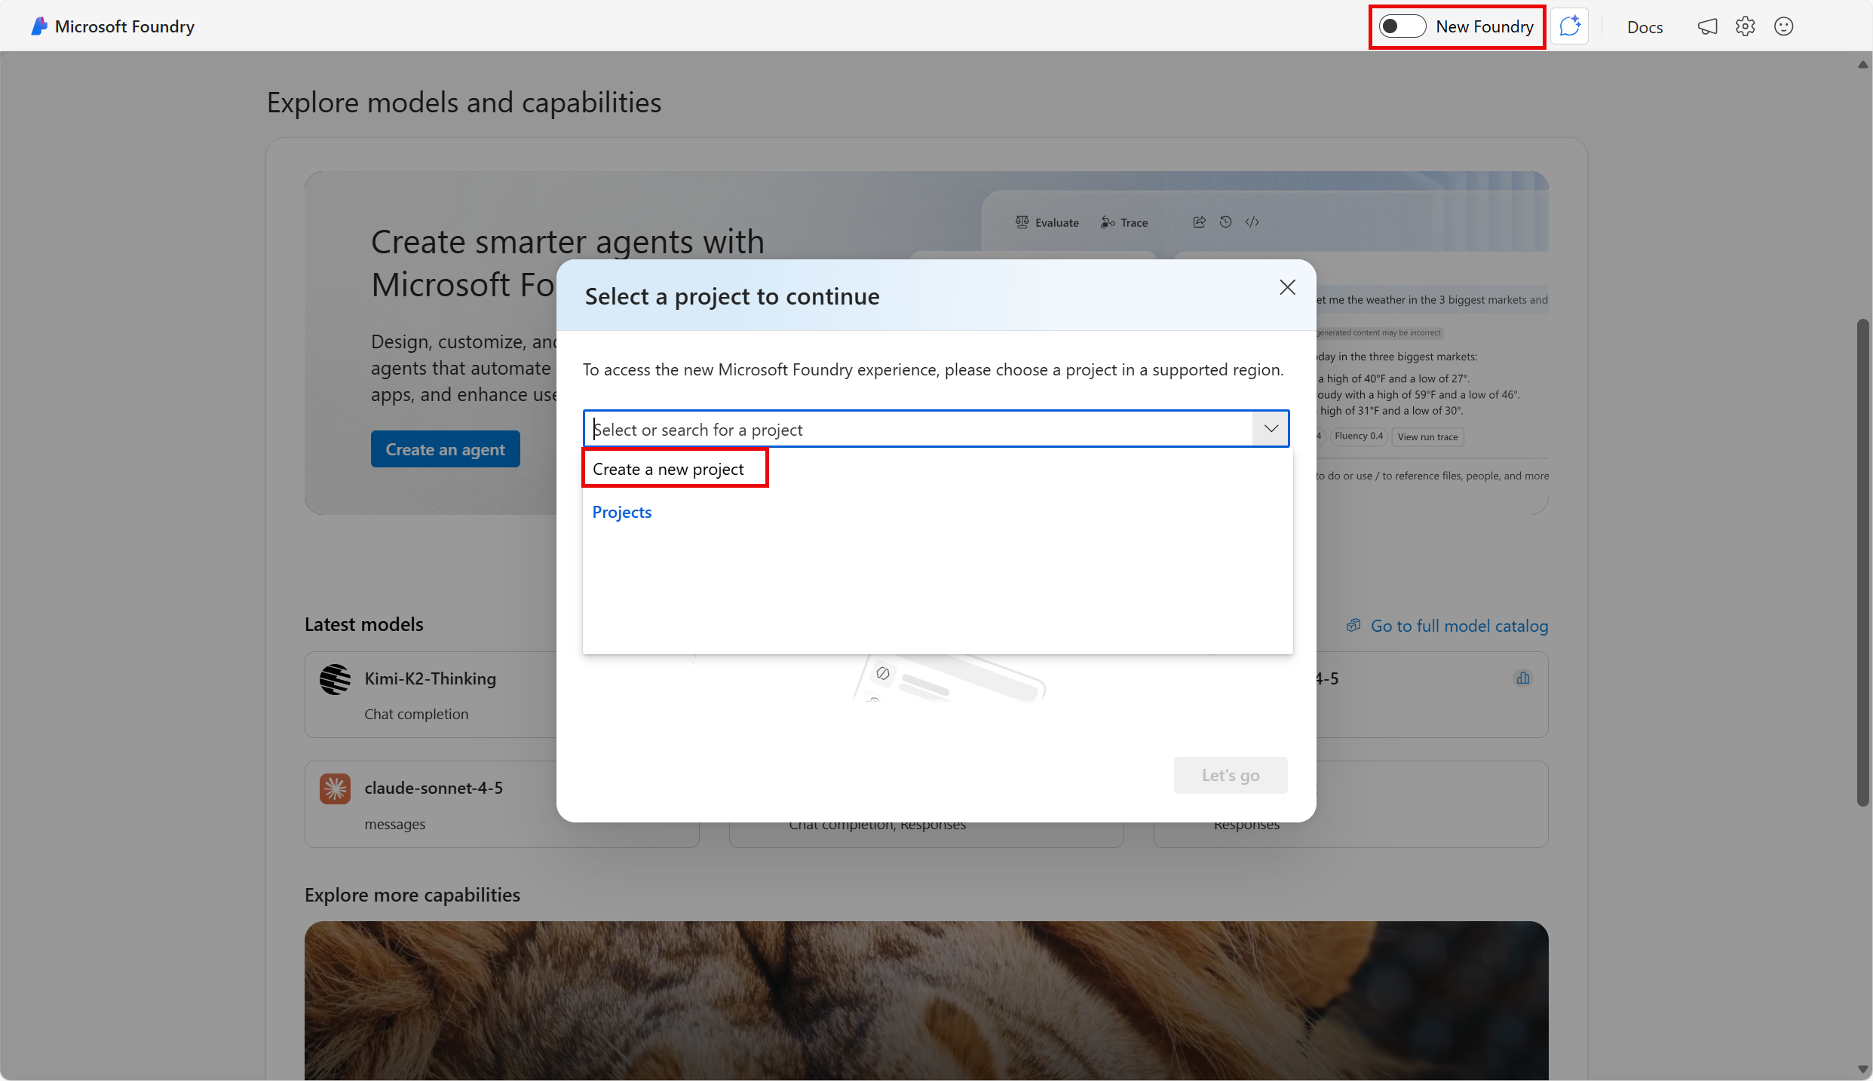The width and height of the screenshot is (1873, 1081).
Task: Send feedback using the smiley icon
Action: [x=1784, y=26]
